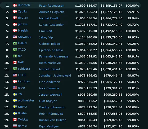Click the Canada flag next to NAF
148x129 pixels.
[x=15, y=62]
